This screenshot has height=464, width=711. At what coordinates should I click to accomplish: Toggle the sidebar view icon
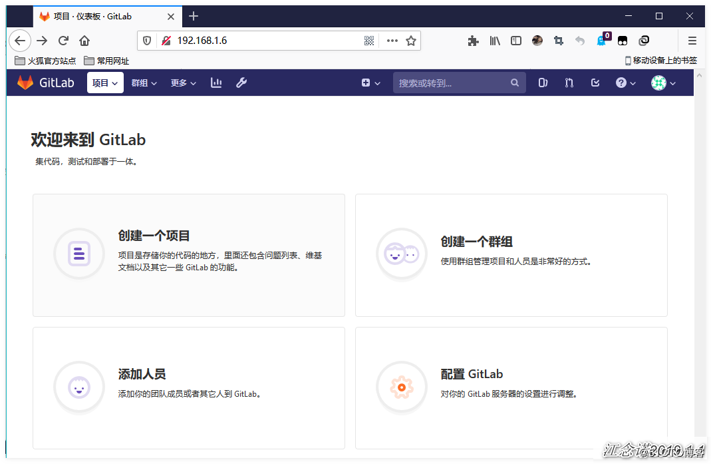click(516, 41)
